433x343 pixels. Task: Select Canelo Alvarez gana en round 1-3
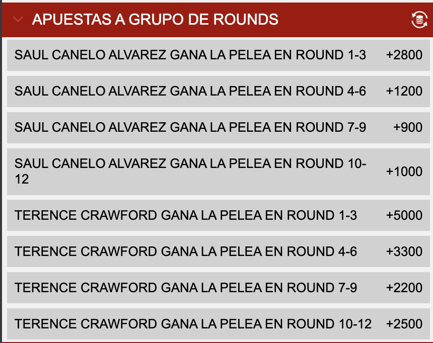[x=218, y=55]
